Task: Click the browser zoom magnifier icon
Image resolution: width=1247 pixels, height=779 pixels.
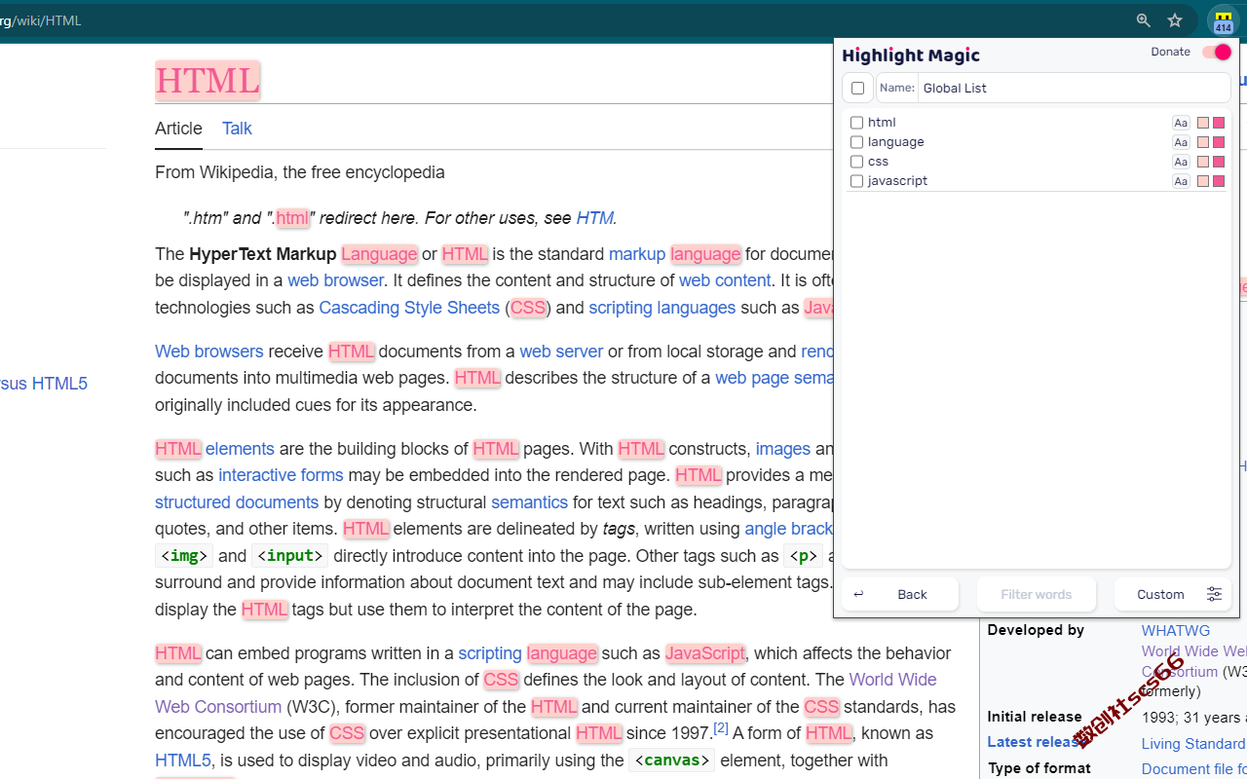Action: click(1144, 20)
